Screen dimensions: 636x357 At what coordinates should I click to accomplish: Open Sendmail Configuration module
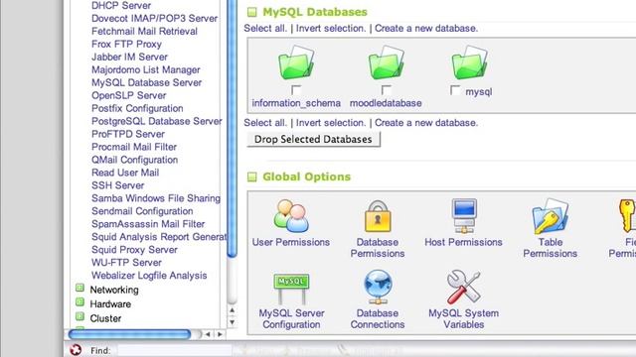click(142, 211)
